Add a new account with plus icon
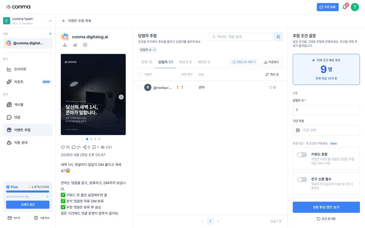Viewport: 365px width, 228px height. point(50,34)
